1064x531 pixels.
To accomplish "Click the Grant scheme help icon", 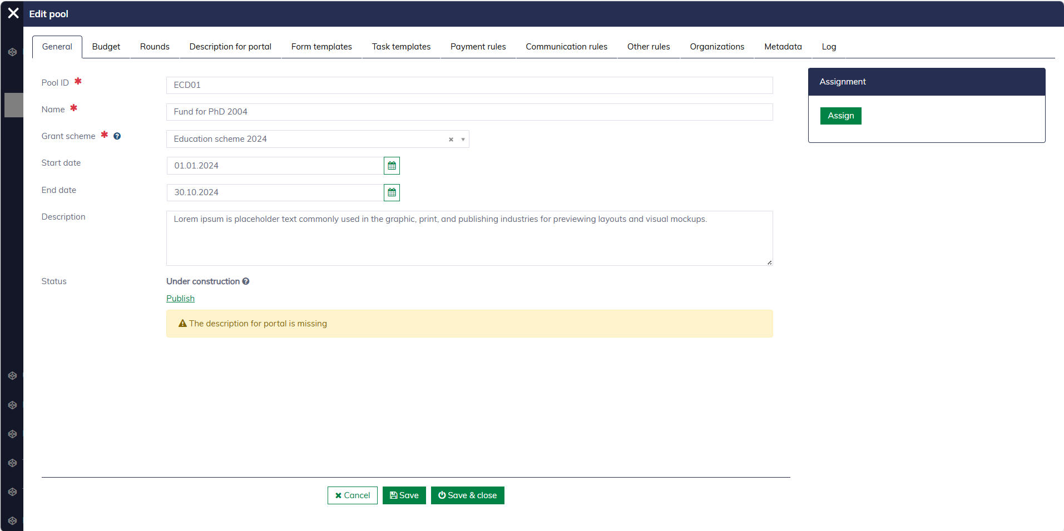I will coord(117,136).
